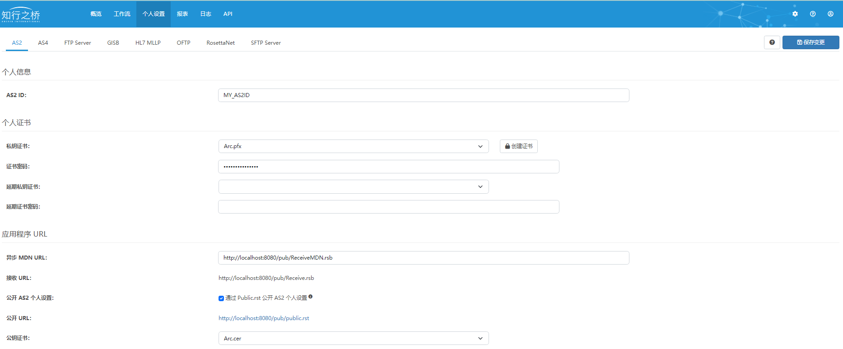Open the 日志 menu item

pos(205,14)
